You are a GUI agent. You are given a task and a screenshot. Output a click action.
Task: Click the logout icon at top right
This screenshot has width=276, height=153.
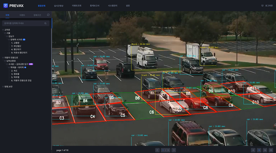[x=262, y=6]
